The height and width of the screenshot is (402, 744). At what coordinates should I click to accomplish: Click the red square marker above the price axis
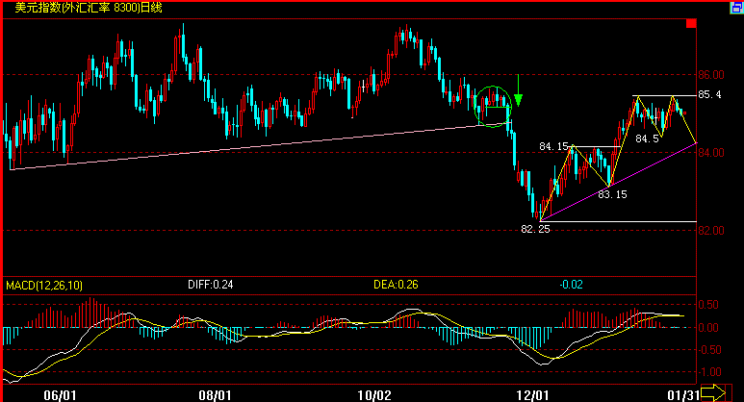(691, 23)
